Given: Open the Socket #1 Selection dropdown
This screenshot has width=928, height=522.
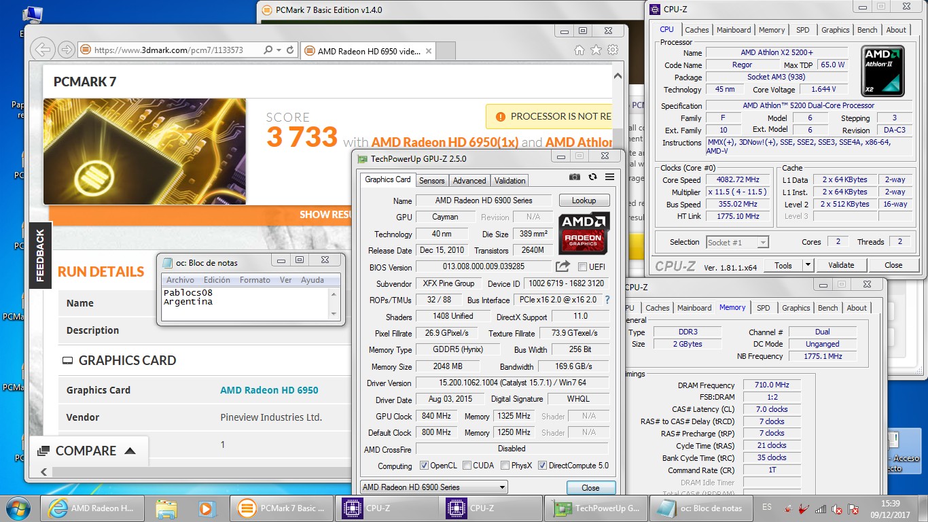Looking at the screenshot, I should click(737, 242).
